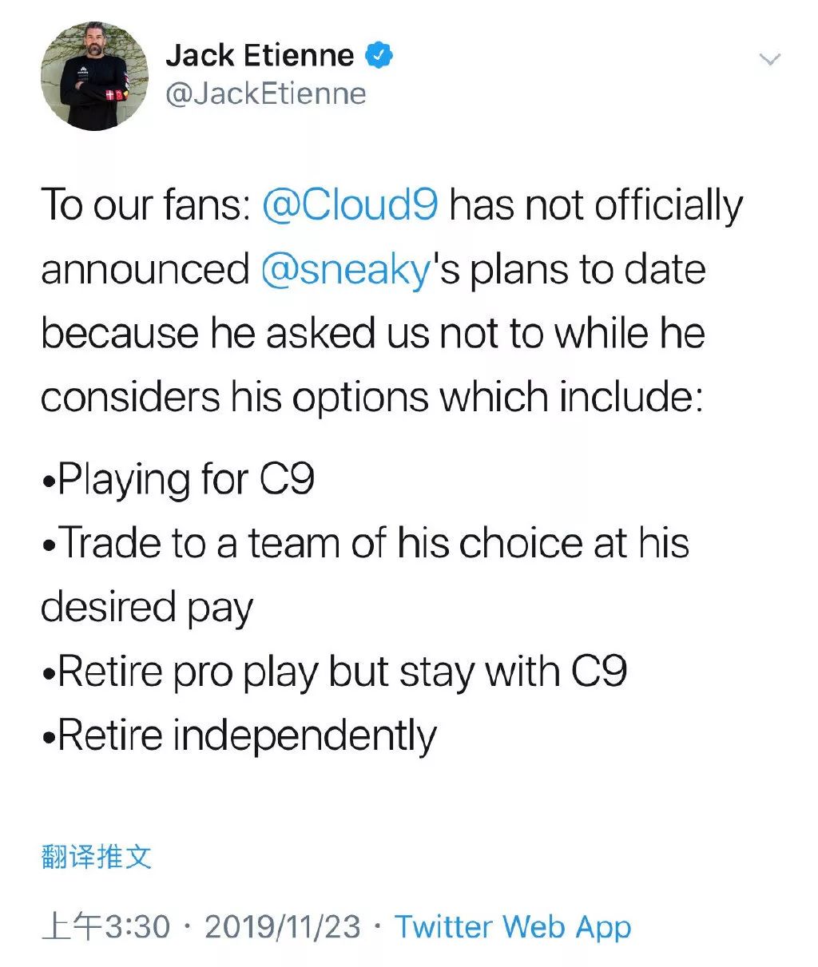Click "Retire pro play but stay" line
818x967 pixels.
tap(334, 671)
